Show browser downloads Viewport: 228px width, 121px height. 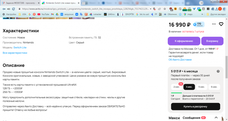point(216,9)
